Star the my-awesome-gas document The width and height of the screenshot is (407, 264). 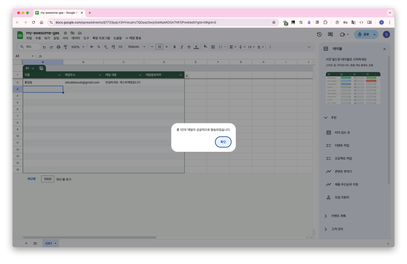click(65, 33)
